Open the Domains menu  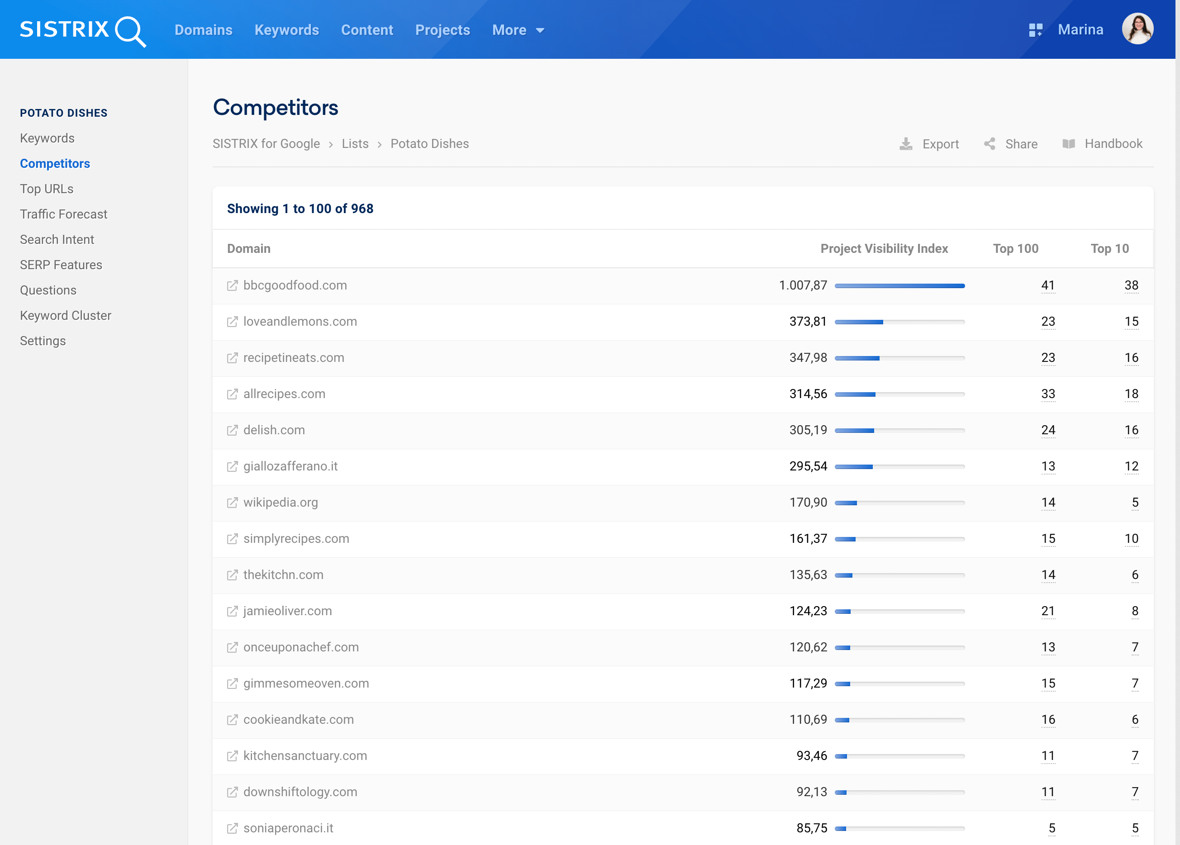click(204, 30)
